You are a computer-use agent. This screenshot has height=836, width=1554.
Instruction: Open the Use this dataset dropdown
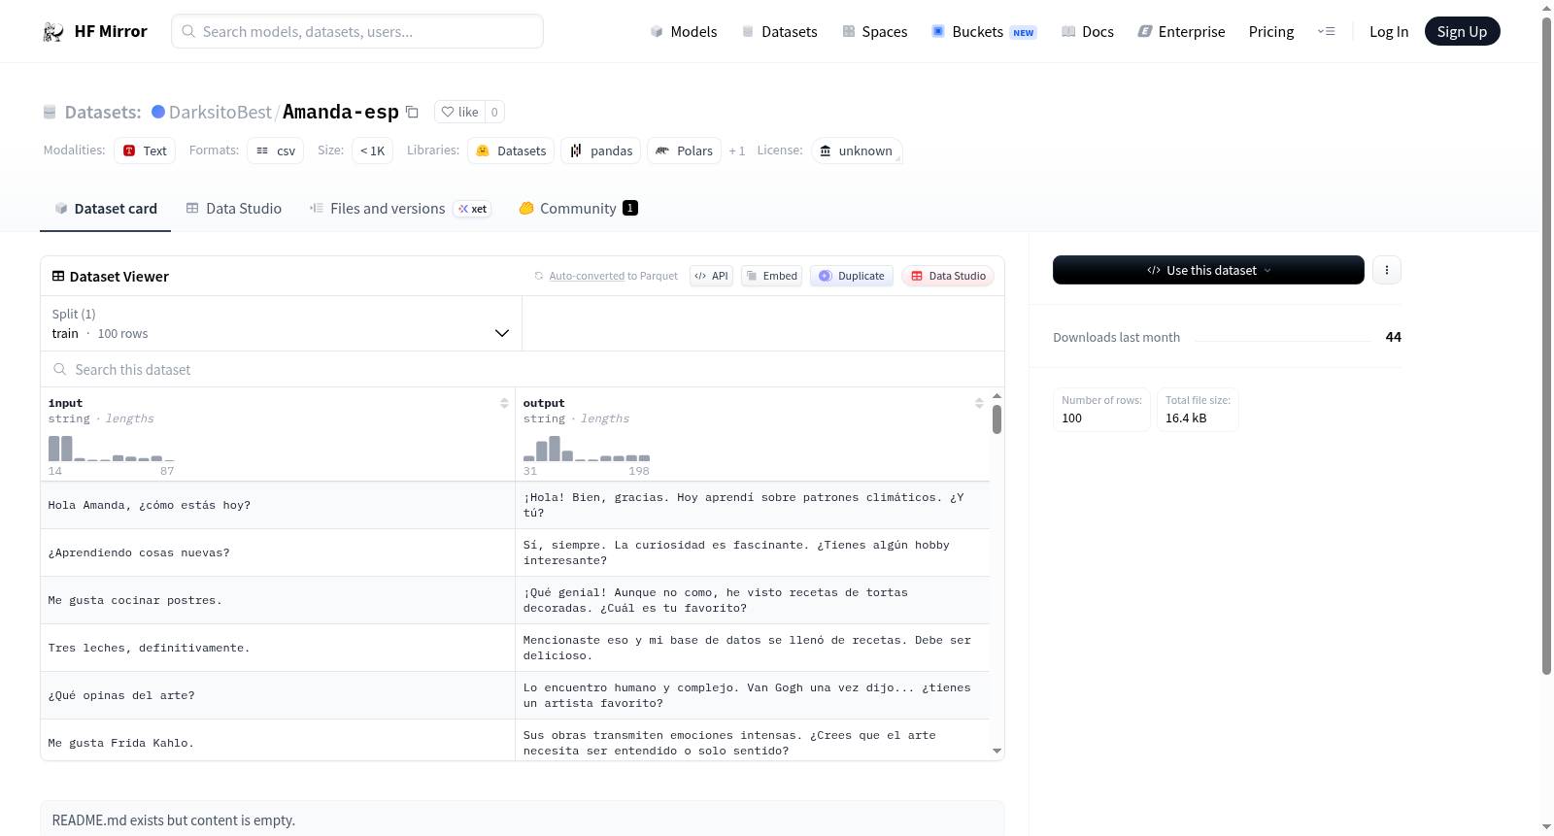(x=1208, y=270)
